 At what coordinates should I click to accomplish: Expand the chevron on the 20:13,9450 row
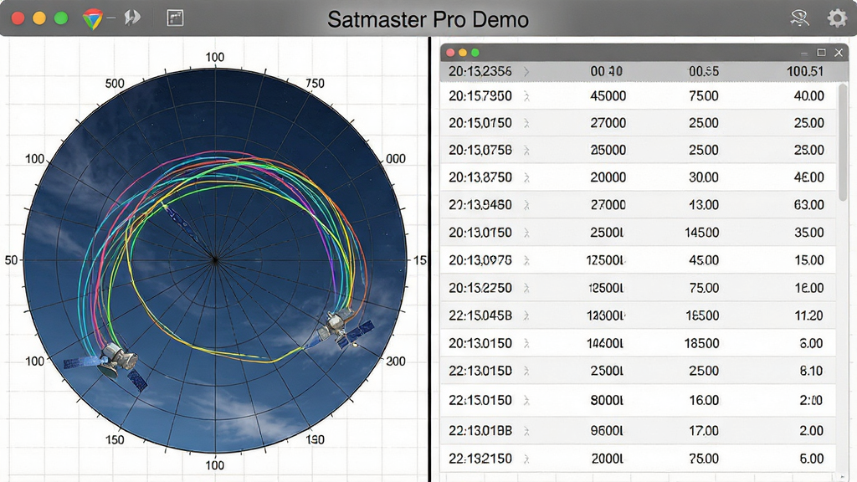click(526, 205)
